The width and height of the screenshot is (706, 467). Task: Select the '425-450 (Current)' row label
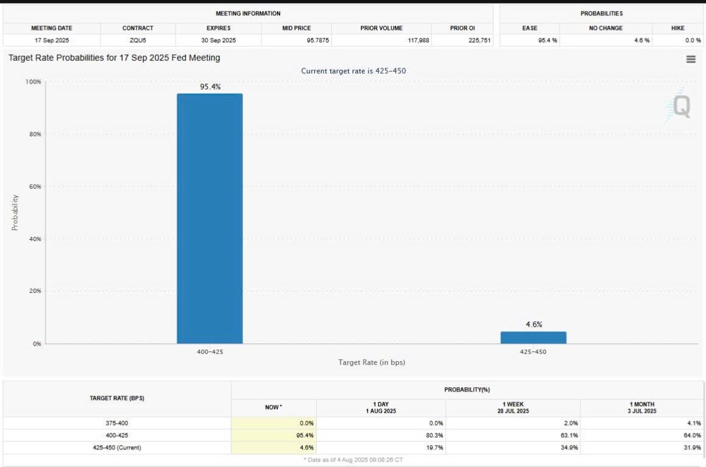pyautogui.click(x=117, y=448)
